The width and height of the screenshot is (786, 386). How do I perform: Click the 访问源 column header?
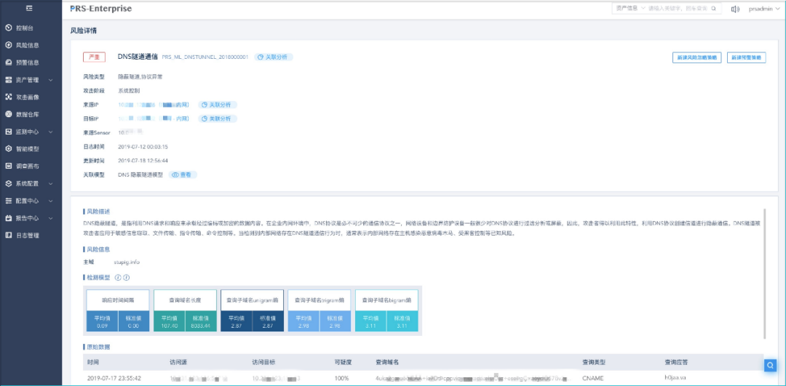pyautogui.click(x=178, y=363)
